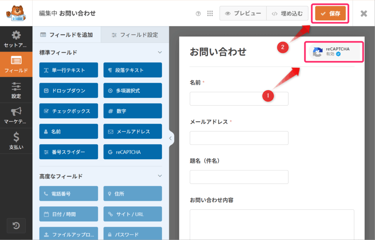The width and height of the screenshot is (375, 240).
Task: Add a 単一行テキスト field
Action: 68,70
